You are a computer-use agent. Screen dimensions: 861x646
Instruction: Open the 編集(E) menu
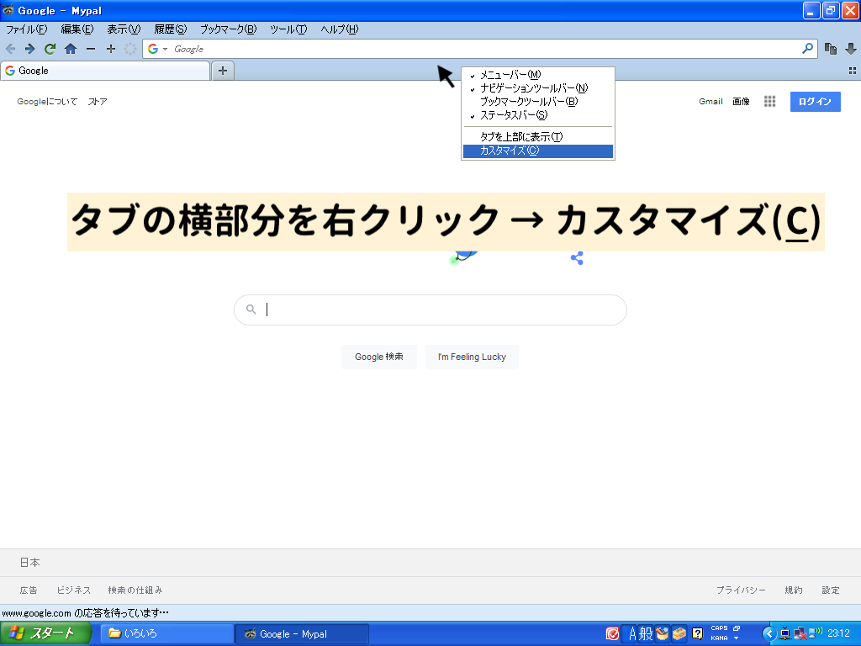[x=77, y=29]
